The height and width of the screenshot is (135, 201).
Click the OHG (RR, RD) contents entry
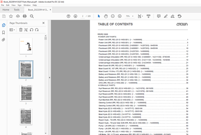tap(143, 83)
